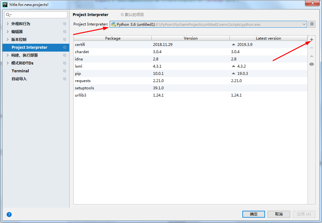Image resolution: width=322 pixels, height=223 pixels.
Task: Click the 取消 button
Action: tap(279, 214)
